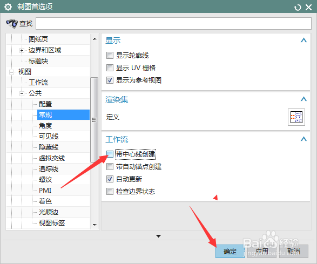Select 配置 in the tree

tap(45, 104)
